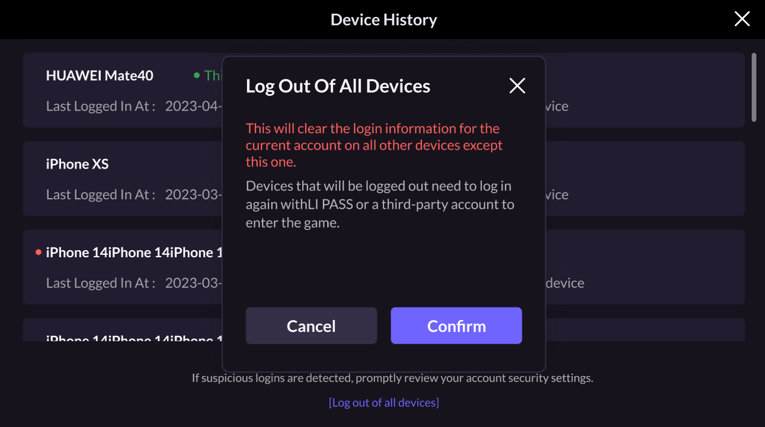Click the suspicious logins notice text
The height and width of the screenshot is (427, 765).
pyautogui.click(x=392, y=377)
